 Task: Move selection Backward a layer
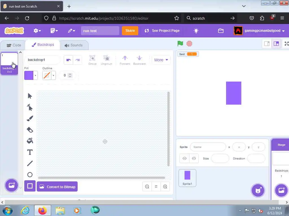(139, 60)
